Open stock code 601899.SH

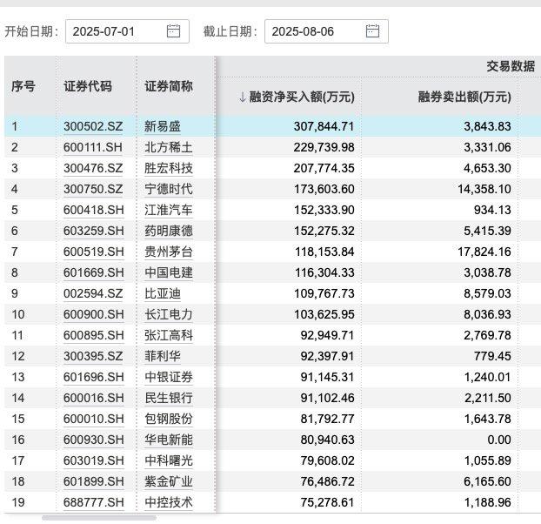tap(94, 481)
